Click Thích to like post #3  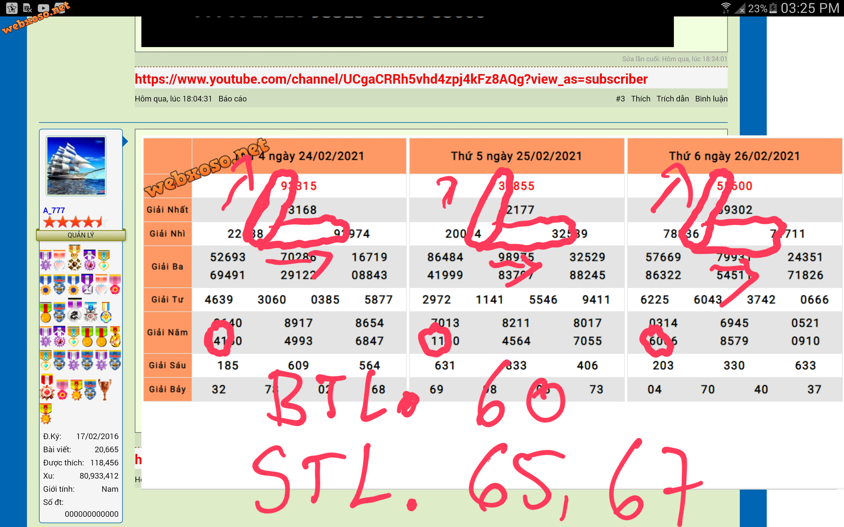pyautogui.click(x=640, y=98)
